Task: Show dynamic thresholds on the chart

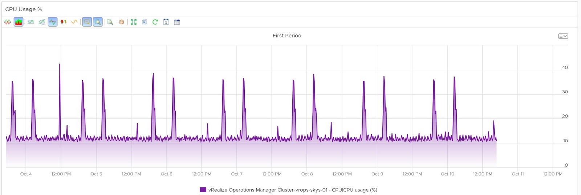Action: pyautogui.click(x=31, y=22)
